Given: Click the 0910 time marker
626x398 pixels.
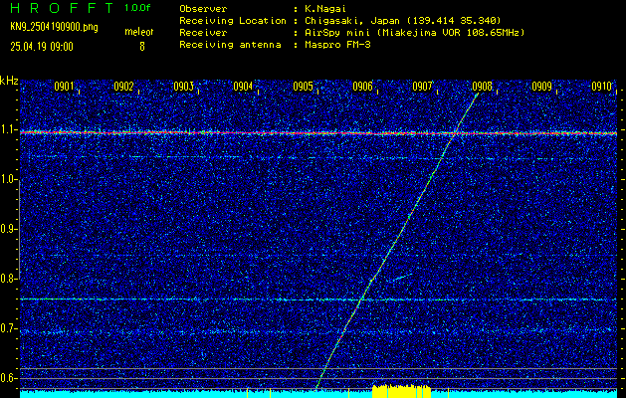Looking at the screenshot, I should click(602, 87).
